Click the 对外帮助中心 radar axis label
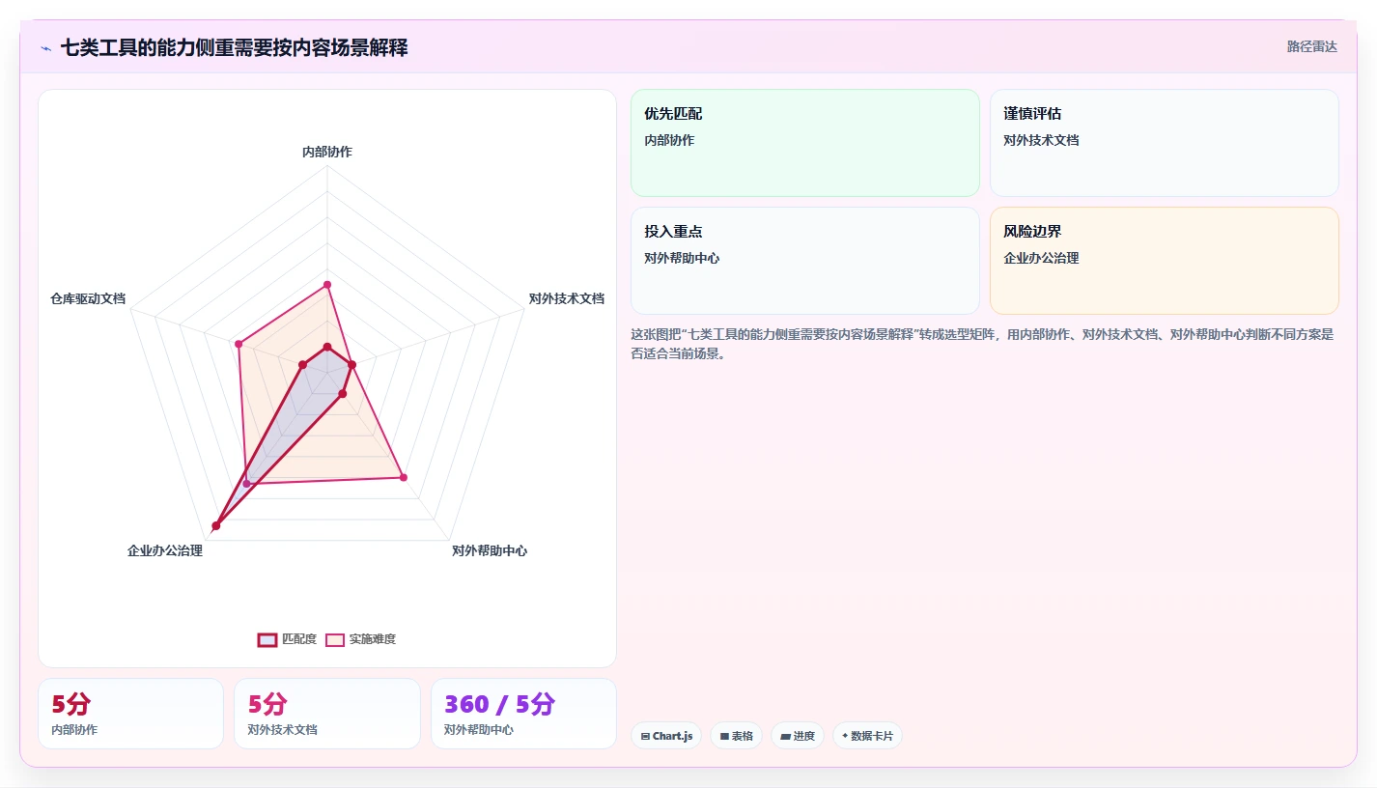This screenshot has height=788, width=1377. pos(490,550)
